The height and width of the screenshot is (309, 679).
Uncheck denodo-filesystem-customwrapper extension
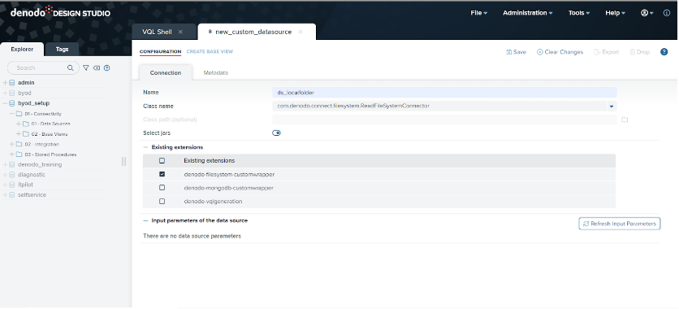162,174
